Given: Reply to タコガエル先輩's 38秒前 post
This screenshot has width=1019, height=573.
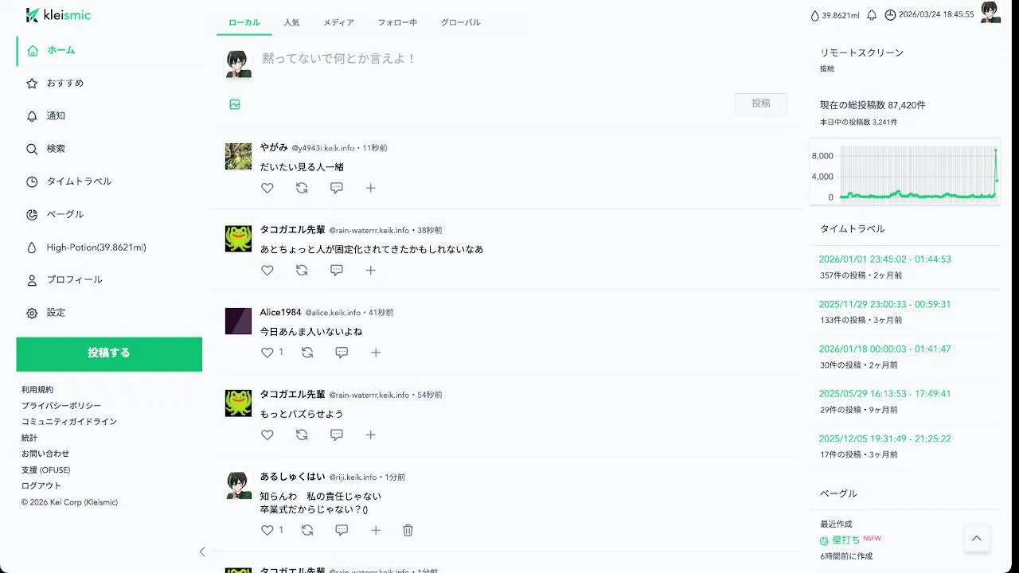Looking at the screenshot, I should (337, 270).
